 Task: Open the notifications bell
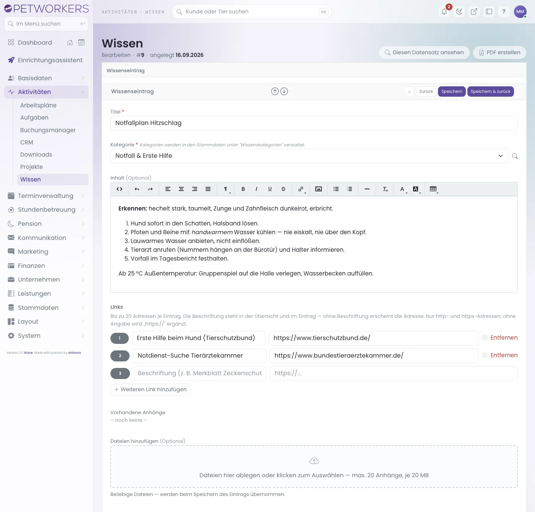click(x=444, y=11)
